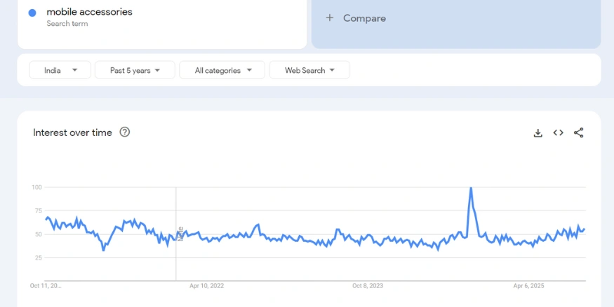Click the peak at 100 on the chart
This screenshot has height=307, width=614.
click(471, 189)
